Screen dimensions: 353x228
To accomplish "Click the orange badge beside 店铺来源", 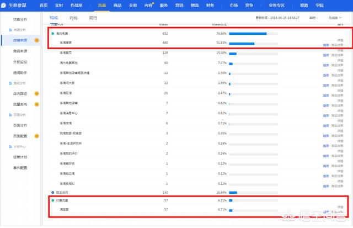I will tap(36, 41).
